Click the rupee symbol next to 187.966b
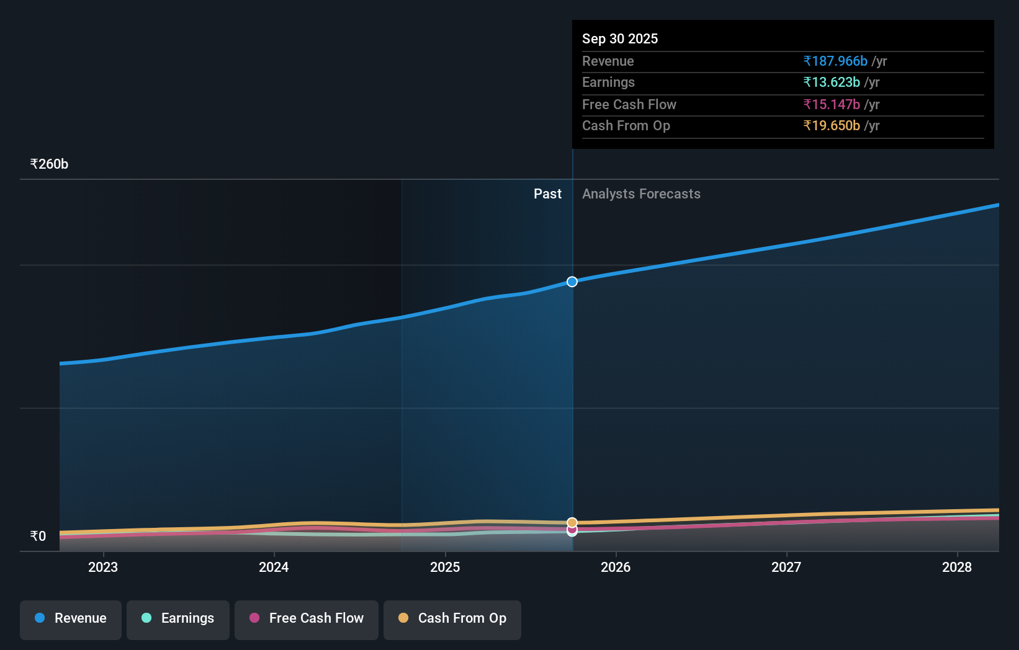Screen dimensions: 1019x650 click(807, 61)
